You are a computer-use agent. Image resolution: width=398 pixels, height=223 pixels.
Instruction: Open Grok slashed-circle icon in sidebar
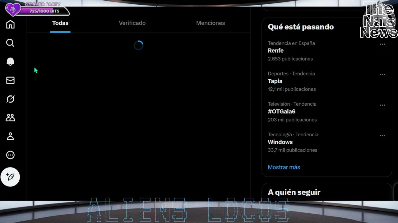pos(10,99)
